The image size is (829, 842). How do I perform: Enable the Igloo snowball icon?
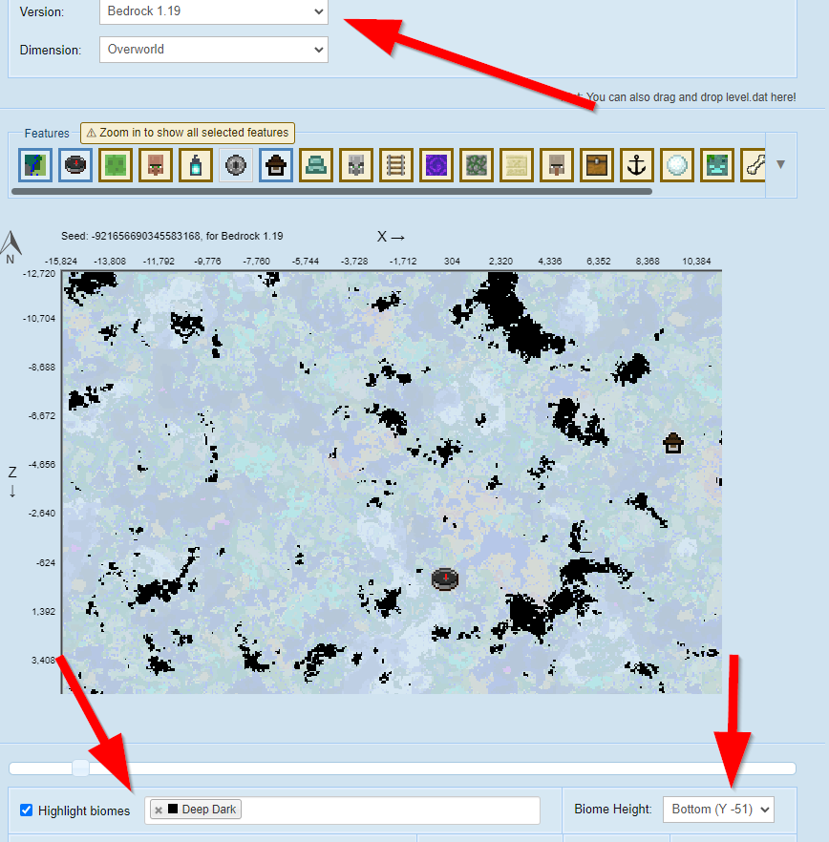pos(677,165)
